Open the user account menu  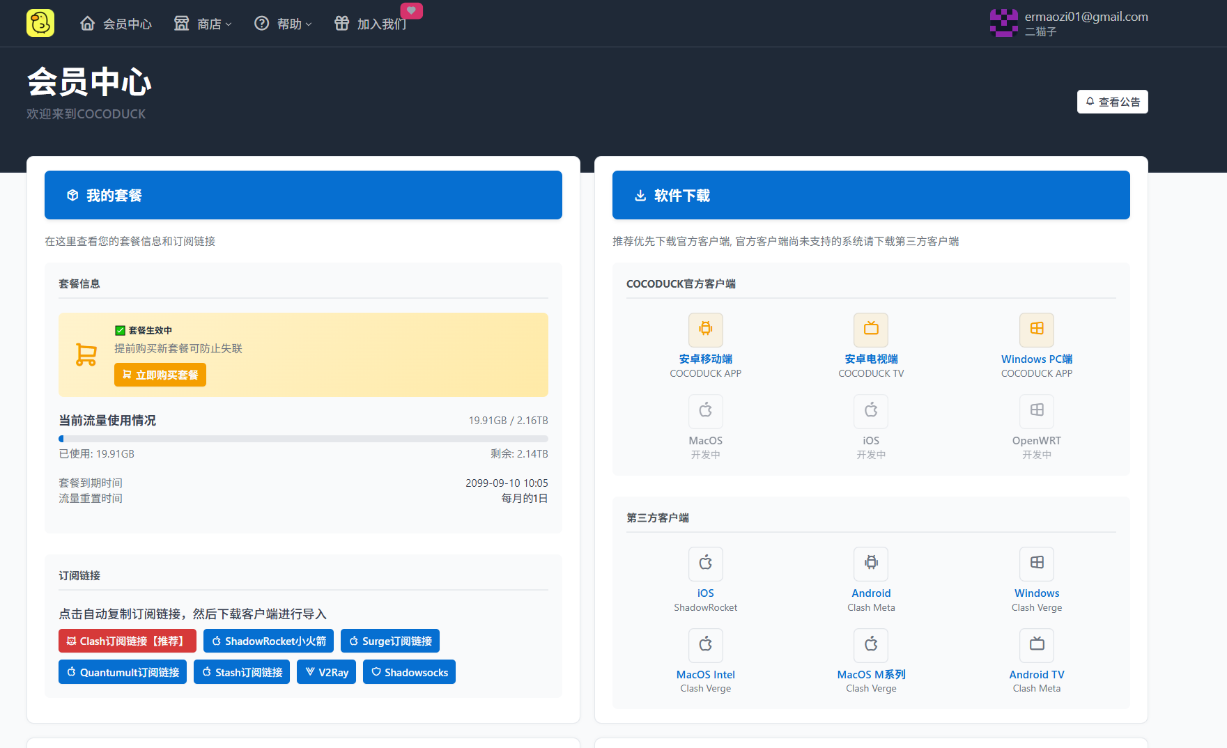pyautogui.click(x=1068, y=23)
